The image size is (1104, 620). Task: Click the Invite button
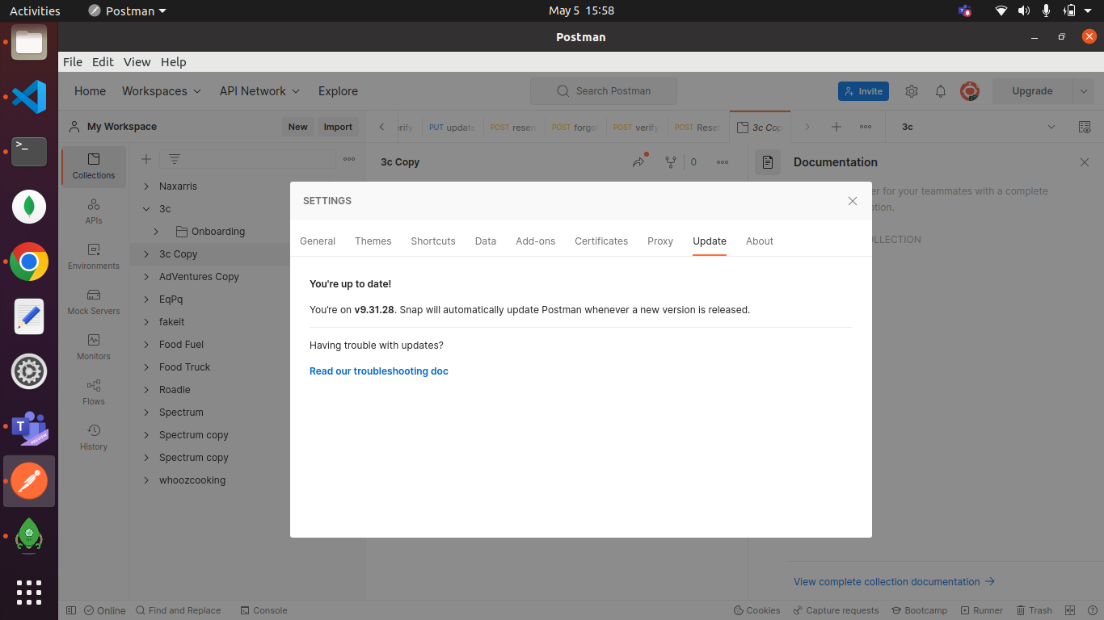(x=863, y=91)
